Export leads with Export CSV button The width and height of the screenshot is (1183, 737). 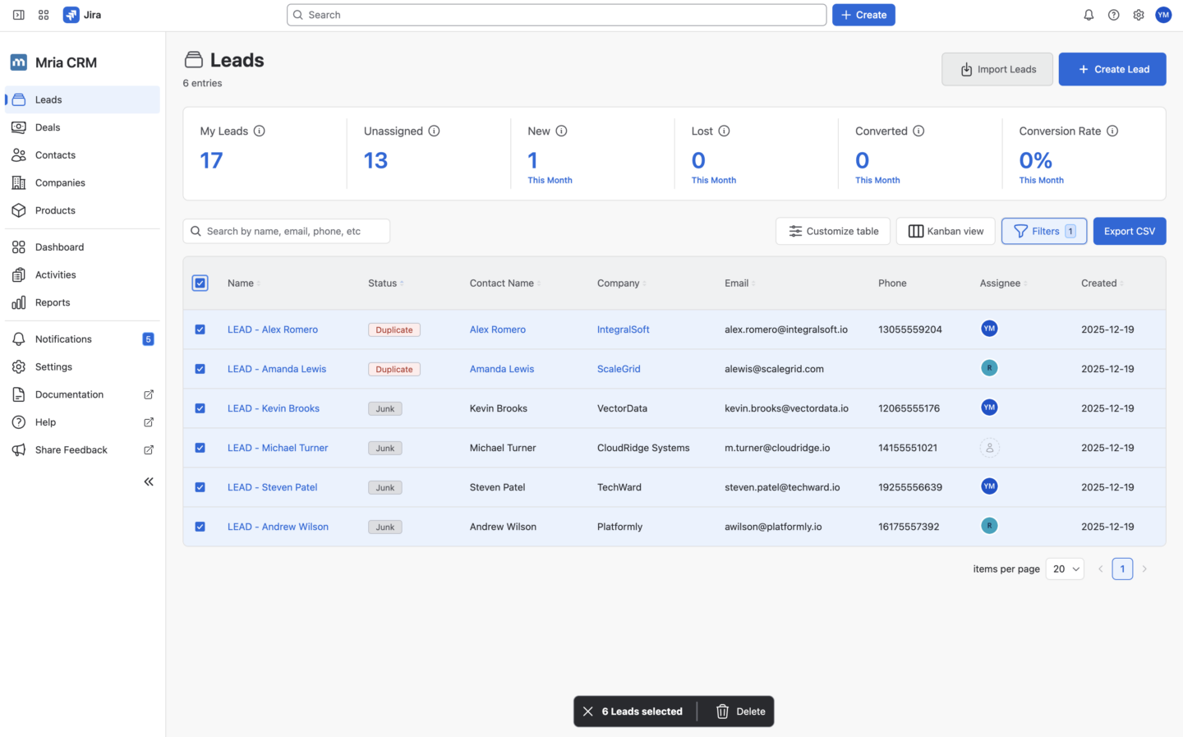click(1130, 231)
